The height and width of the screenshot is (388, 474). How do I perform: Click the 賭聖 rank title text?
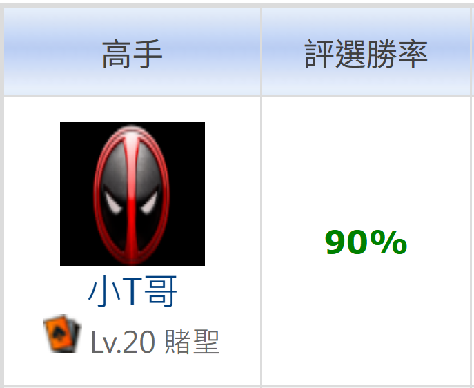192,342
